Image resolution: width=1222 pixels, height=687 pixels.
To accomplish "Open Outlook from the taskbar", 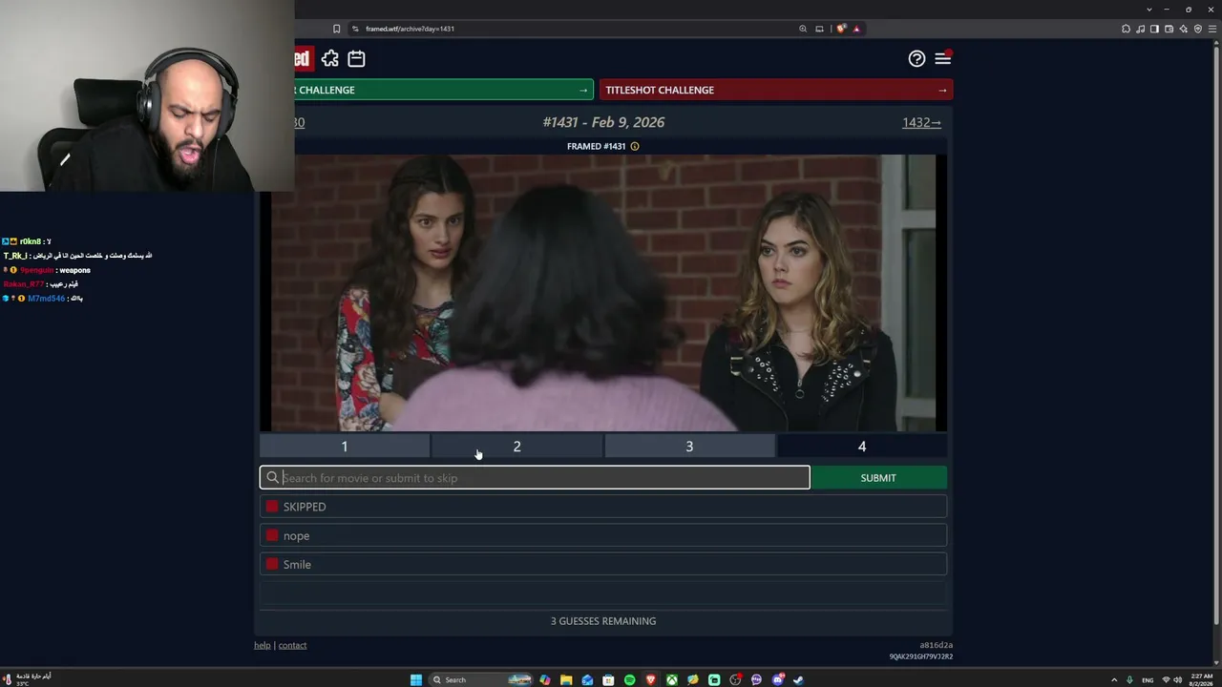I will (587, 680).
